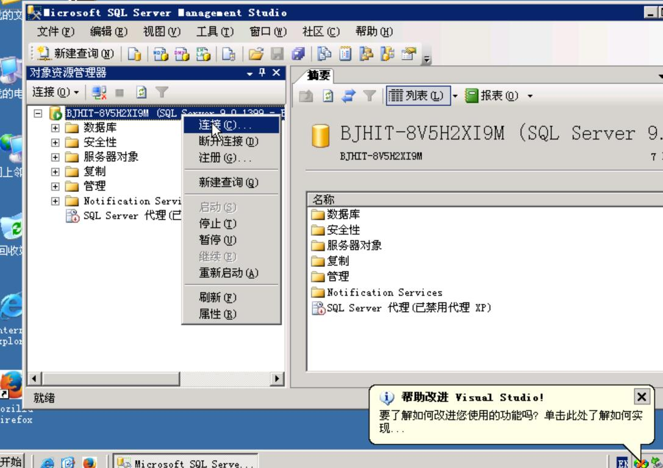
Task: Choose 连接(C)... from context menu
Action: point(231,125)
